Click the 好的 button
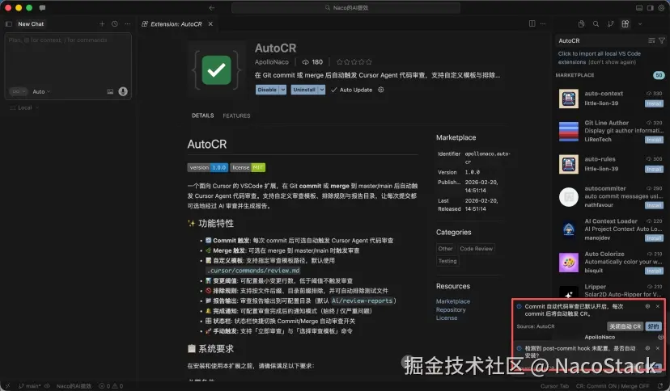The height and width of the screenshot is (391, 670). tap(653, 326)
